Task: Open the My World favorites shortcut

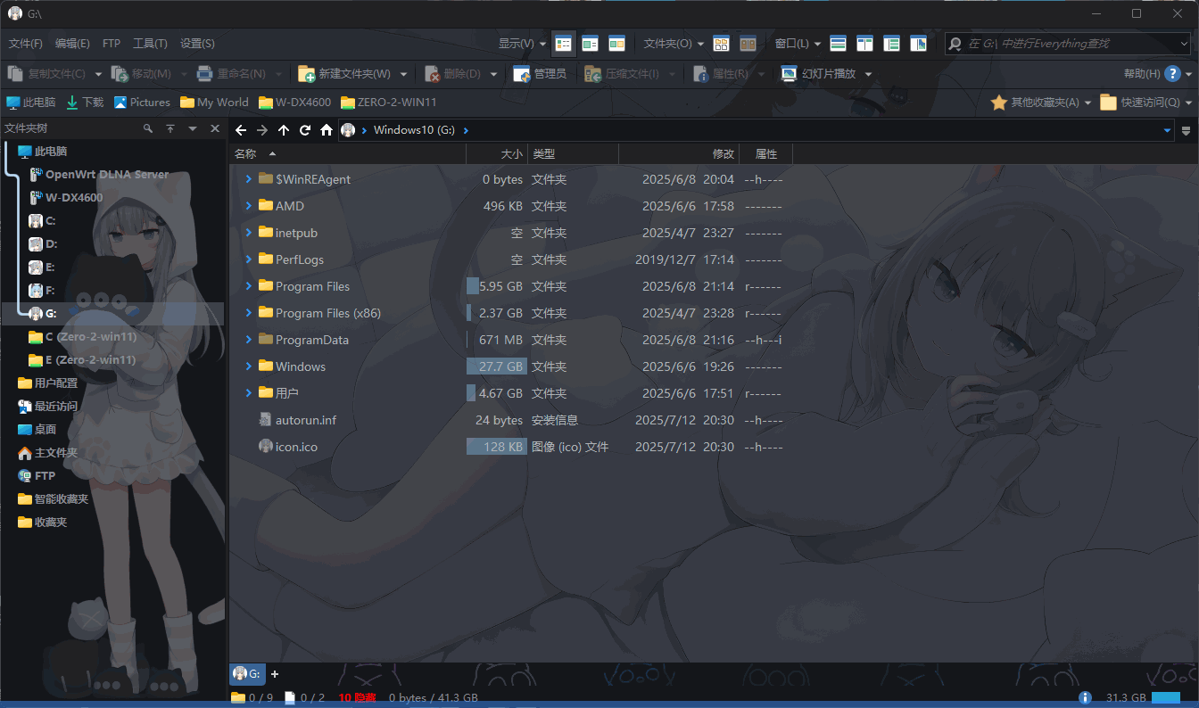Action: pyautogui.click(x=214, y=103)
